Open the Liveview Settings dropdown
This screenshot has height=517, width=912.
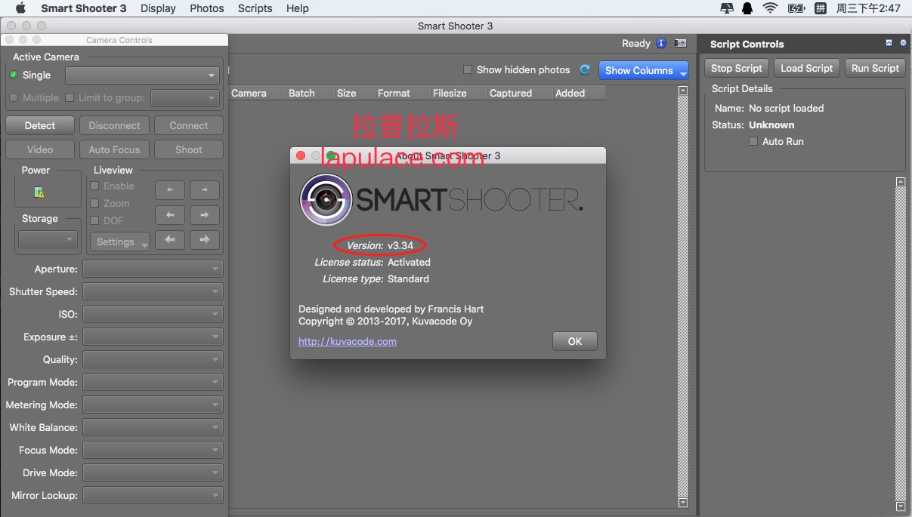[x=120, y=242]
